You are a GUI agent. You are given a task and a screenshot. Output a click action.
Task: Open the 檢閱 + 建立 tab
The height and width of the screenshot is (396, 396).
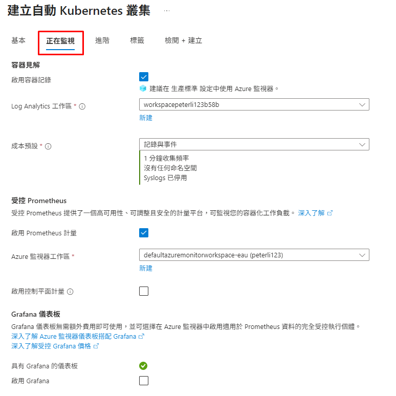coord(183,40)
